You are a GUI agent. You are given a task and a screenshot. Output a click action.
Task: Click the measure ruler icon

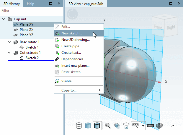(150, 126)
